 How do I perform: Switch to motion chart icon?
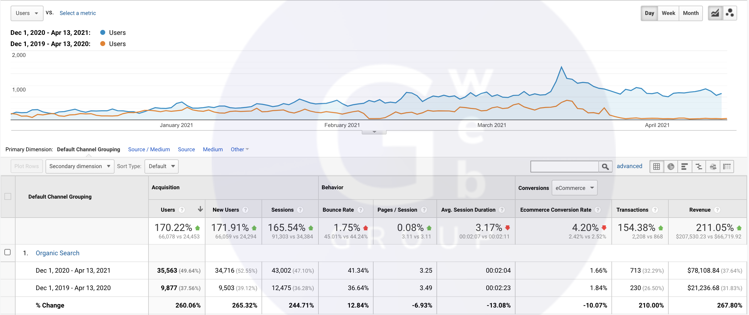[729, 13]
